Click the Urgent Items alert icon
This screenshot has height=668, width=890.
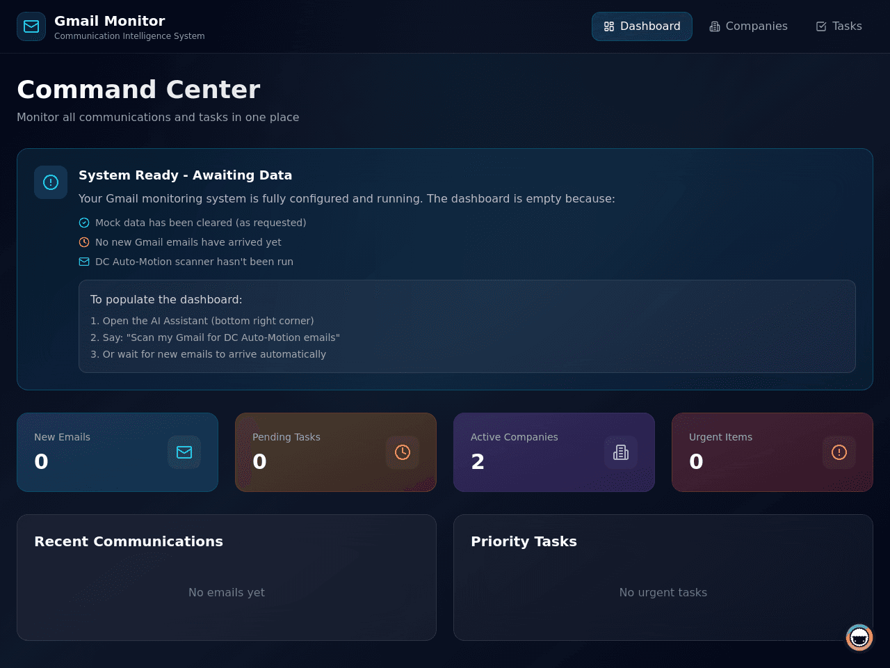[x=839, y=452]
